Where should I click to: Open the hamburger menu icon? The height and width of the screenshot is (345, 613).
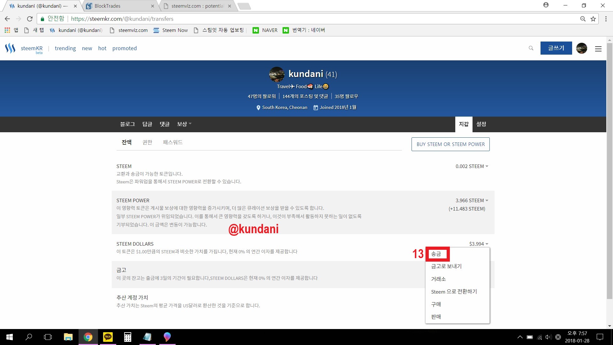[598, 49]
